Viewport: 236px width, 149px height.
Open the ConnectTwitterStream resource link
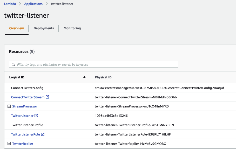[x=28, y=97]
